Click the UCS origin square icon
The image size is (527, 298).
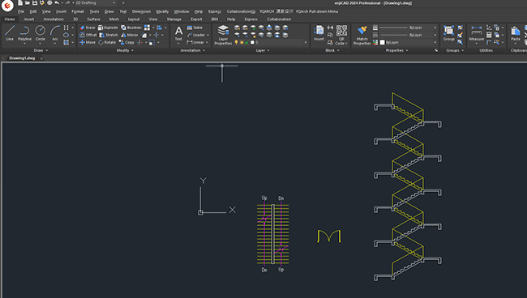[200, 212]
